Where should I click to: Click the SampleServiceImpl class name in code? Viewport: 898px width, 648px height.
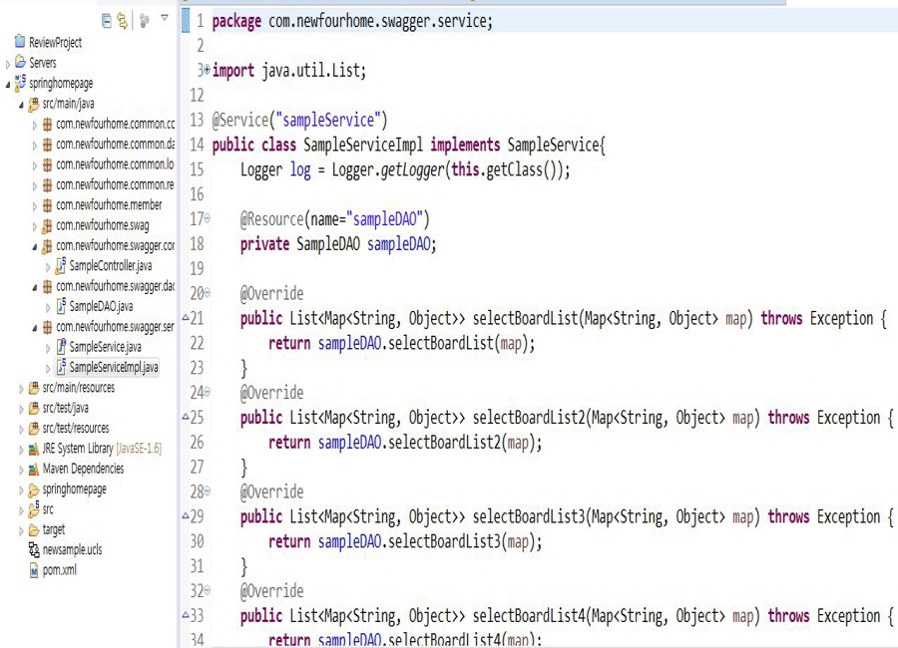tap(363, 145)
